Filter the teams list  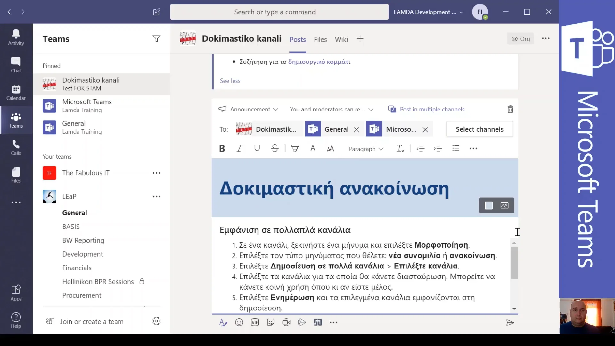click(x=156, y=39)
